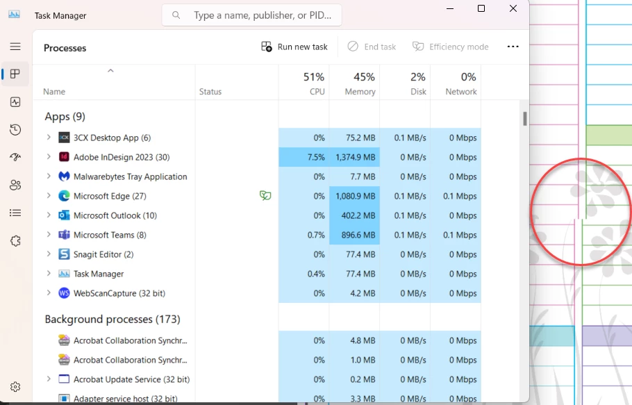The width and height of the screenshot is (632, 405).
Task: Expand the Microsoft Teams group
Action: 49,234
